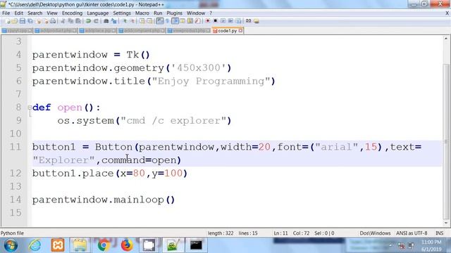The image size is (451, 253).
Task: Open the Encoding menu
Action: (x=72, y=13)
